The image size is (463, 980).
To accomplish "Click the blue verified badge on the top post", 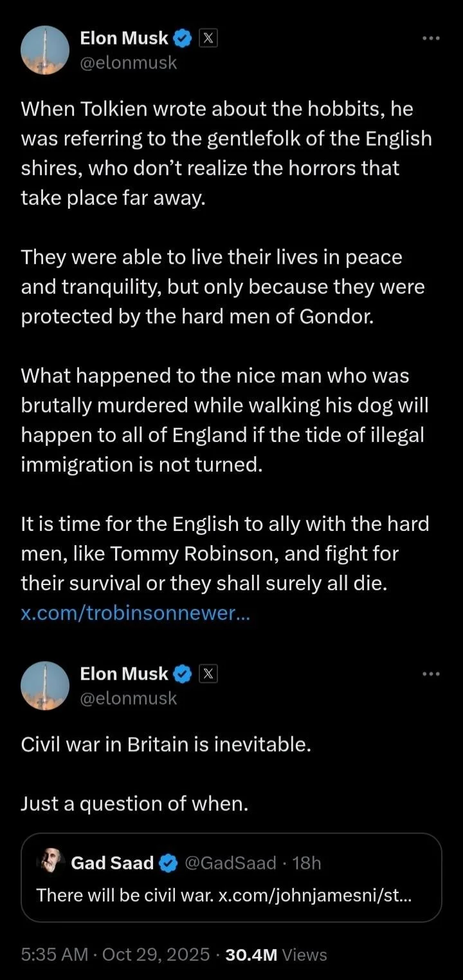I will pos(183,39).
